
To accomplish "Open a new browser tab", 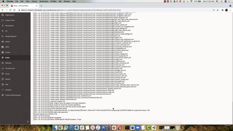I will [x=41, y=6].
